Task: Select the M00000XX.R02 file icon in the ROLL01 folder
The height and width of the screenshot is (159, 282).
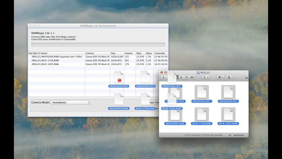Action: click(x=228, y=92)
